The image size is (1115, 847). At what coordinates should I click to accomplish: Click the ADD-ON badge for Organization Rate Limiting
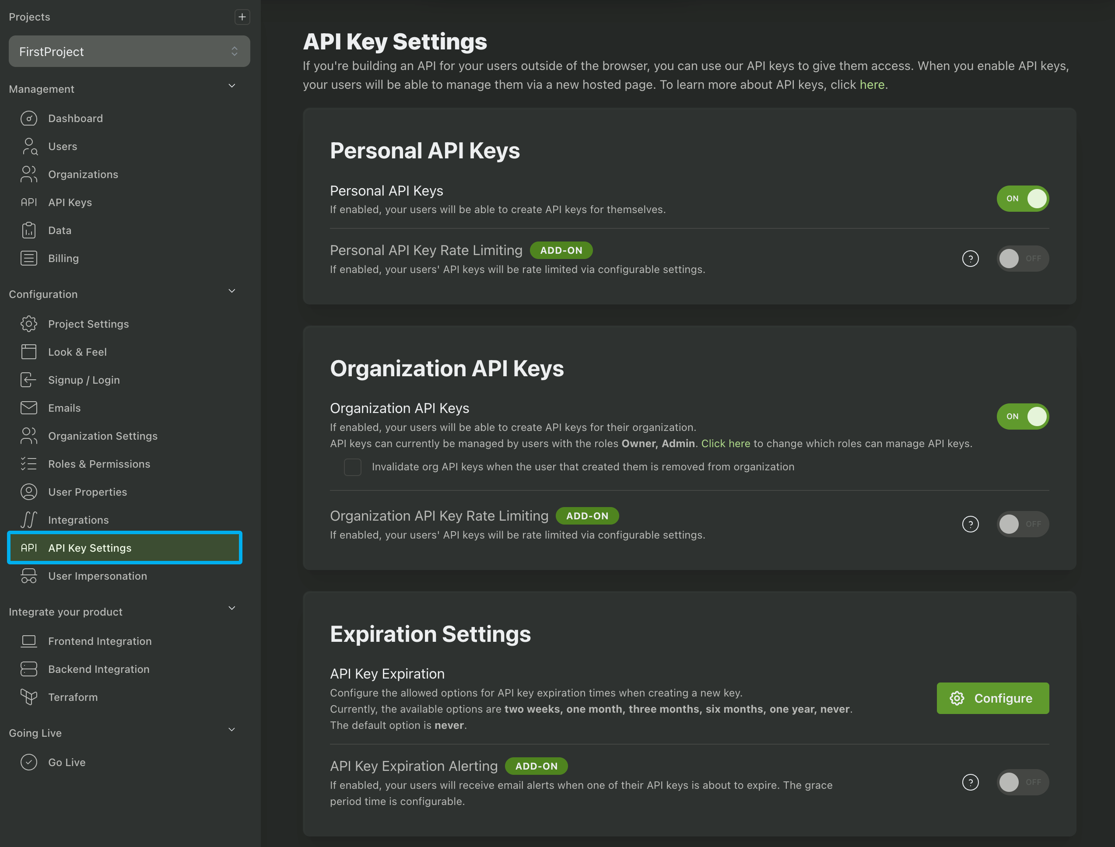tap(587, 516)
